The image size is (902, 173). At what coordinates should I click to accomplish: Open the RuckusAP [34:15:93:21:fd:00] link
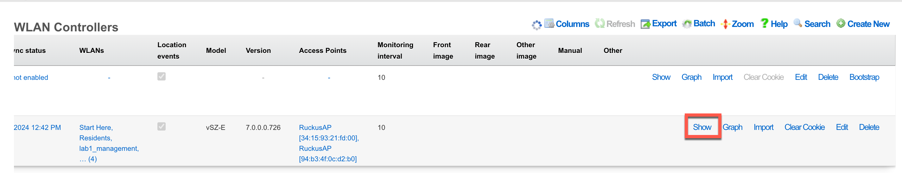click(329, 133)
